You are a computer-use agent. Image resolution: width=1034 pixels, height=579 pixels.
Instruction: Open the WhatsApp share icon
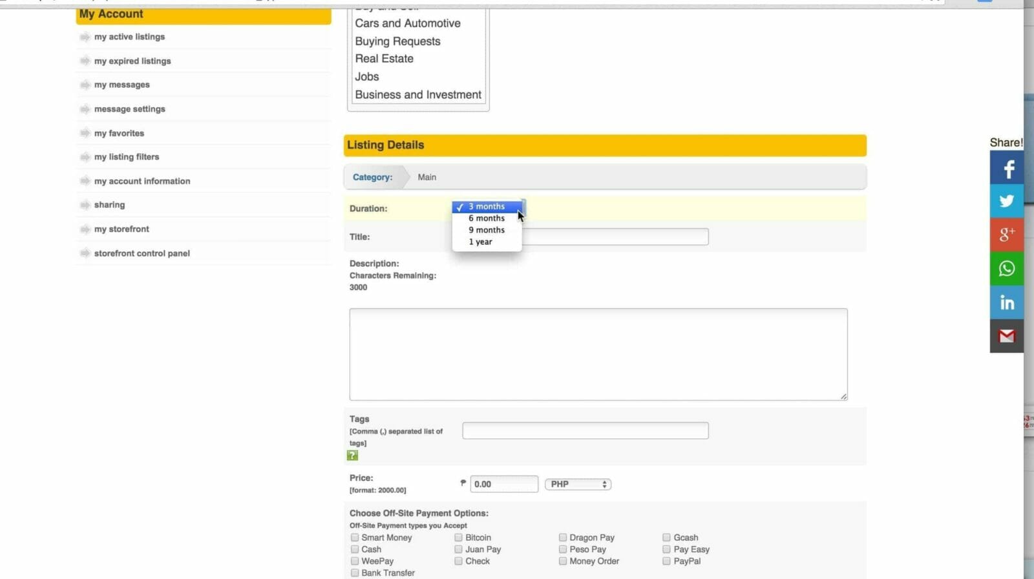tap(1006, 268)
